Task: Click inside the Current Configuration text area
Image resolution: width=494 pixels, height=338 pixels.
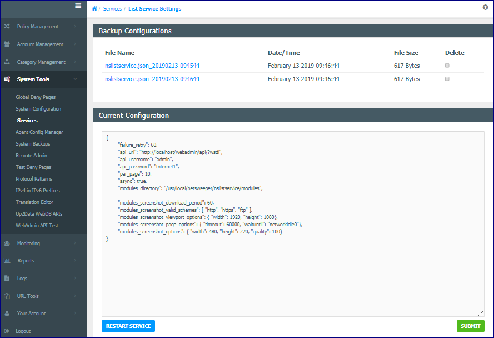Action: point(293,224)
